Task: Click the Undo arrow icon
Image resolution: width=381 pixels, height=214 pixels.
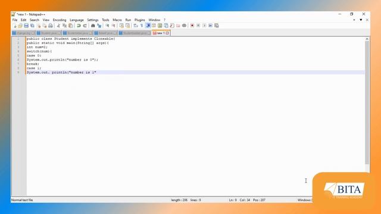Action: click(x=79, y=26)
